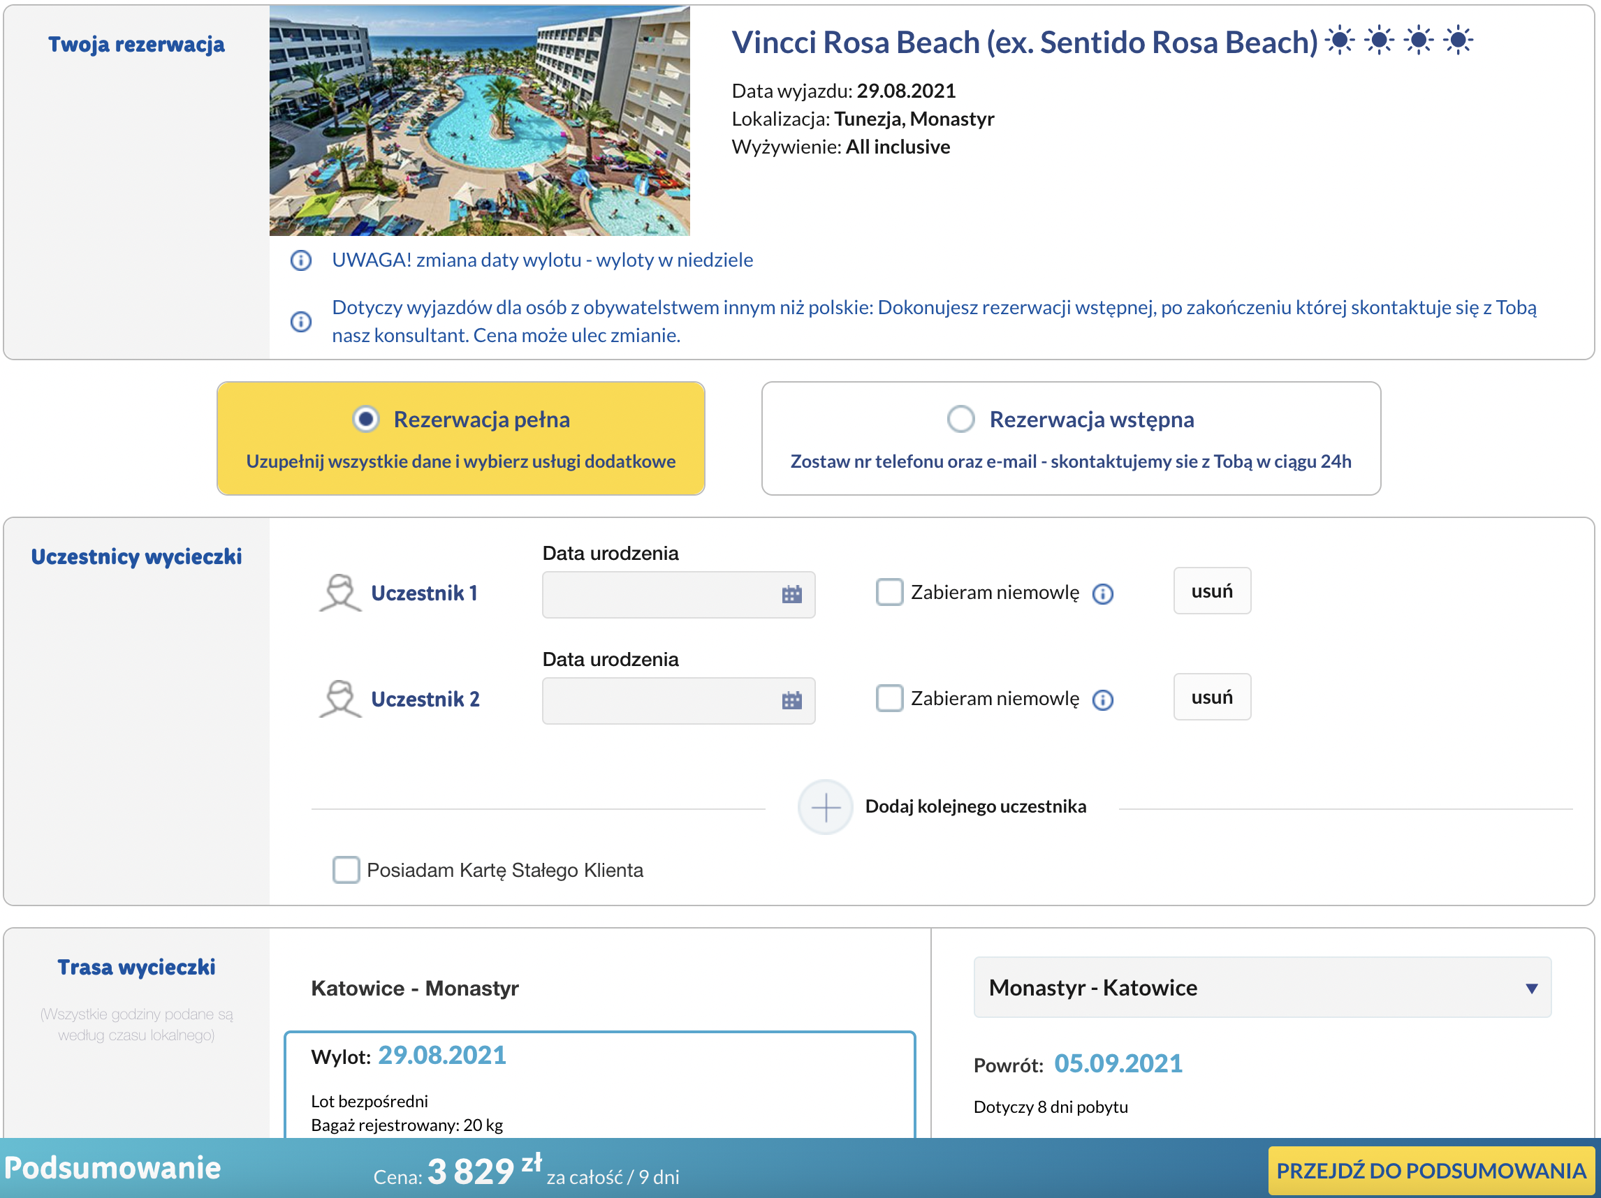Click info icon beside UWAGA zmiana daty wylotu

pyautogui.click(x=301, y=260)
